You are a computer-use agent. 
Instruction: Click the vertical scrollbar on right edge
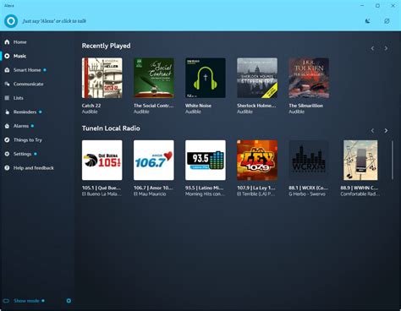[393, 160]
